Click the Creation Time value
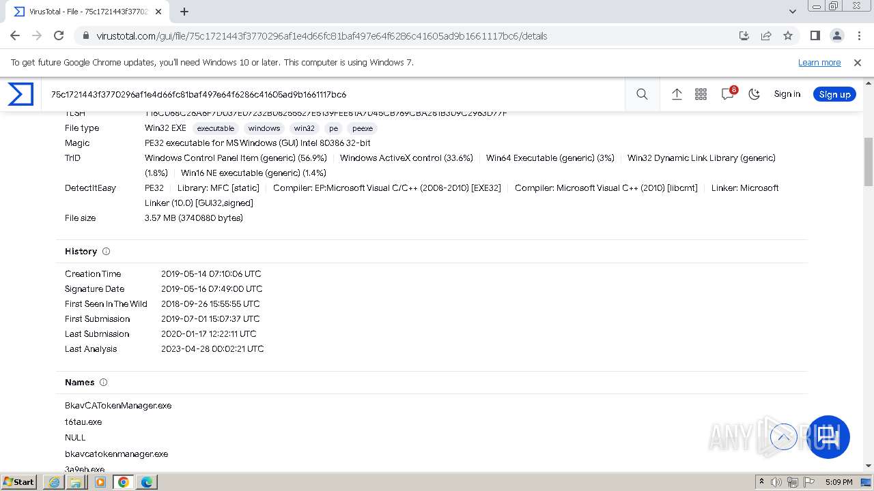Screen dimensions: 874x491 coord(211,274)
